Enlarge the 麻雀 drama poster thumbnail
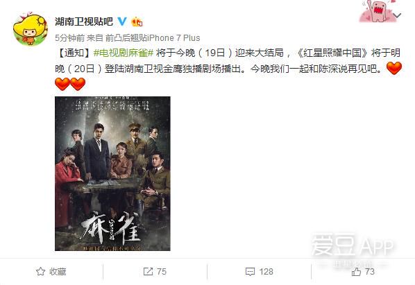The image size is (415, 285). pos(112,173)
